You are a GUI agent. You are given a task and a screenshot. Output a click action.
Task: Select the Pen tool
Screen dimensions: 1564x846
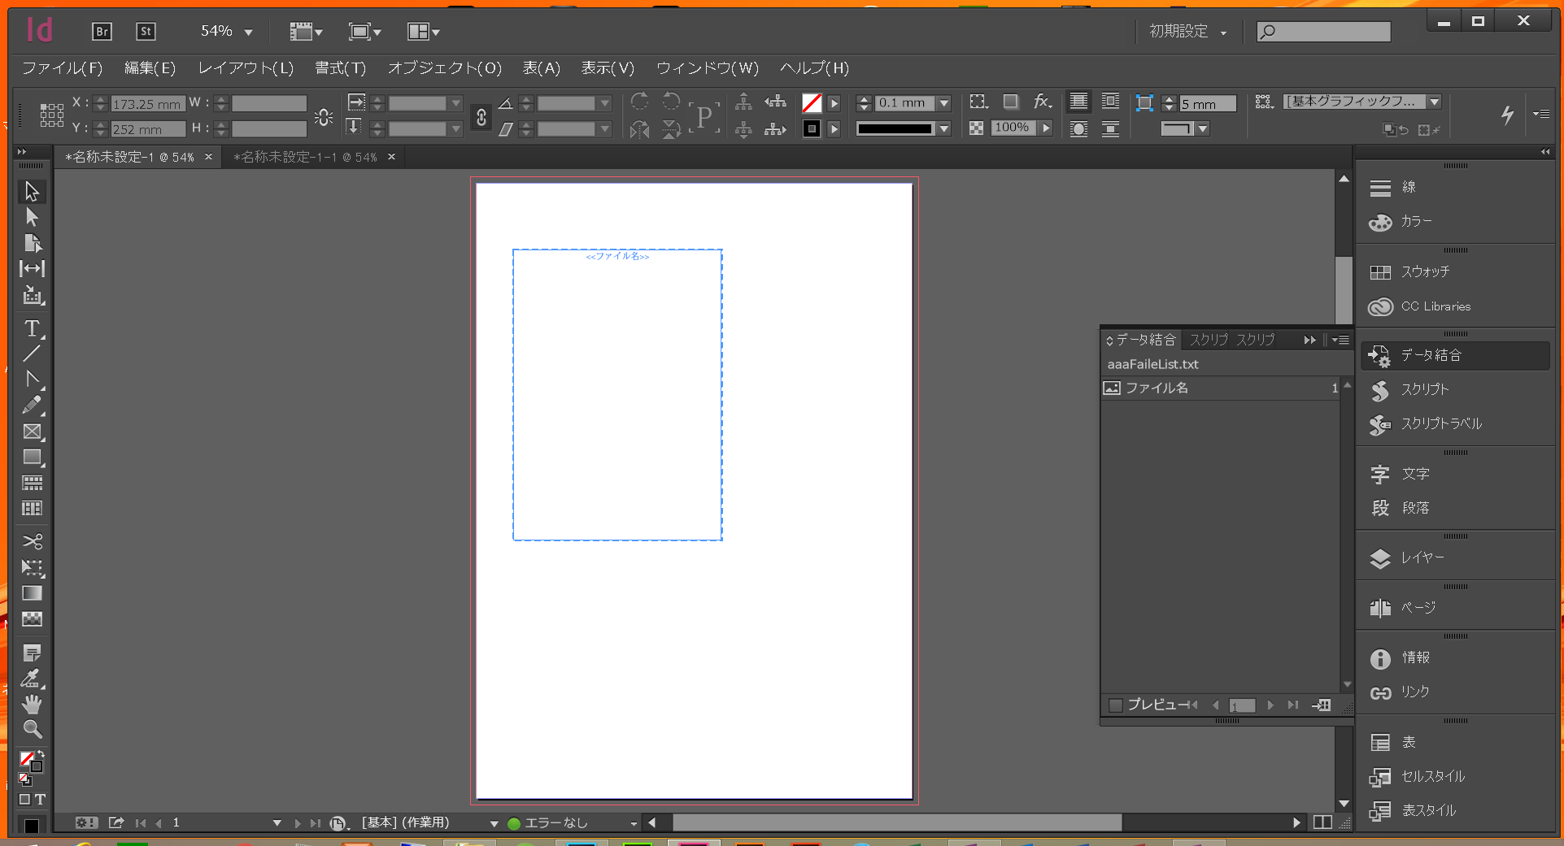pos(32,379)
